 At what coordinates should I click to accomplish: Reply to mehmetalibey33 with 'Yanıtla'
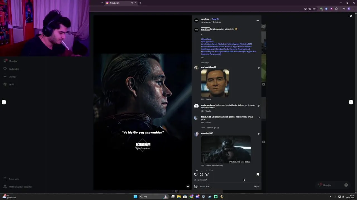click(208, 99)
